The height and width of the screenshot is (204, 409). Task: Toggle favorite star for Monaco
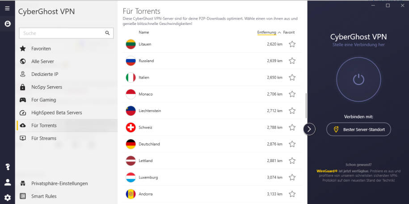pyautogui.click(x=292, y=94)
